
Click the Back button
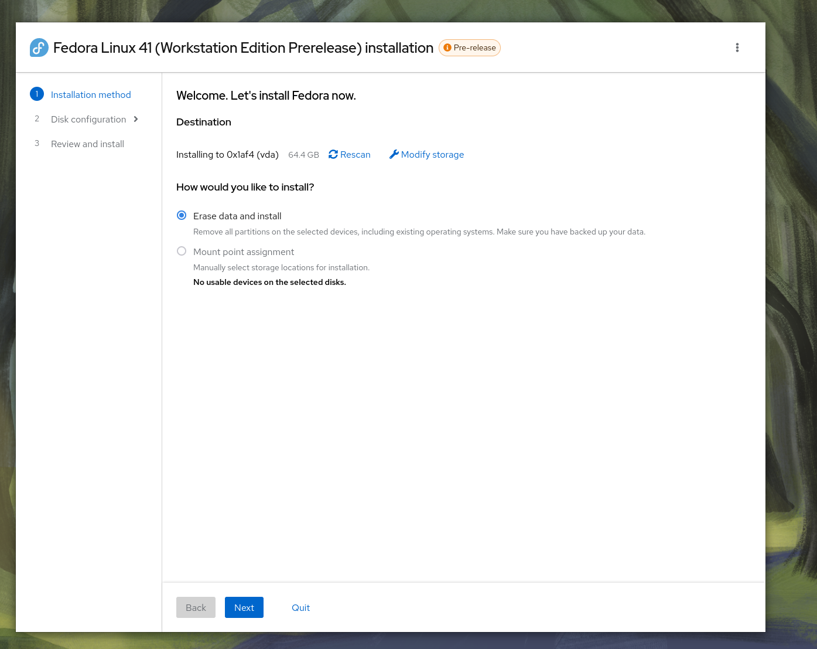(x=196, y=607)
